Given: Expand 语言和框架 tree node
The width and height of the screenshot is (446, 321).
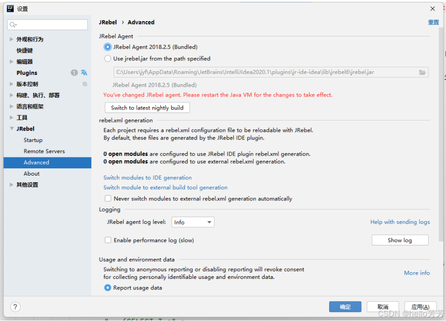Looking at the screenshot, I should (11, 106).
